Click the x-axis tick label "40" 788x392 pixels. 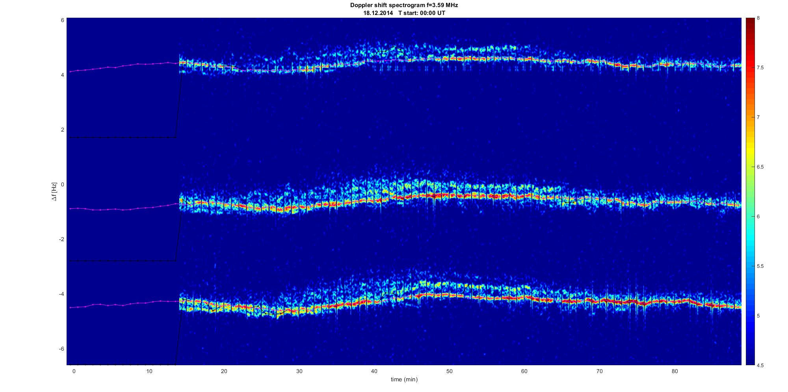pos(374,371)
